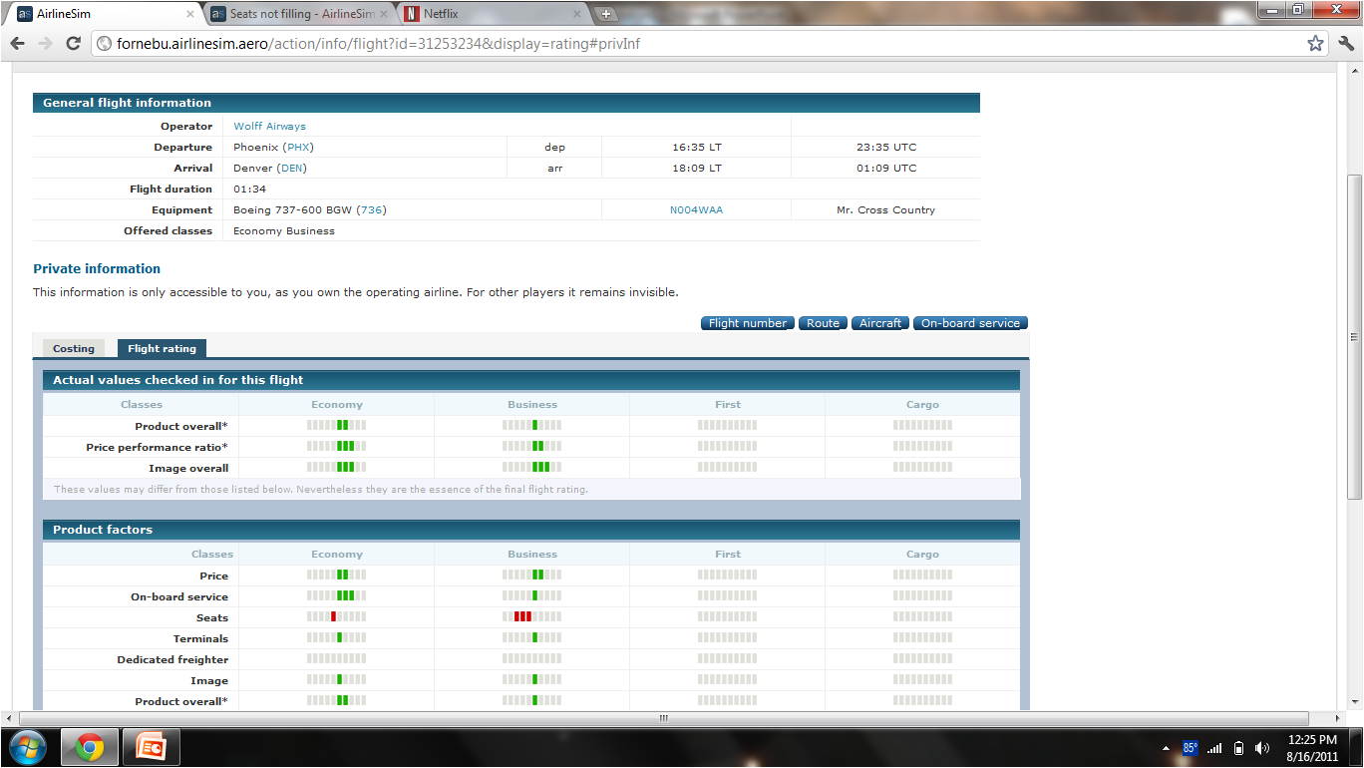Open new tab with plus button
Screen dimensions: 1364x768
tap(606, 14)
